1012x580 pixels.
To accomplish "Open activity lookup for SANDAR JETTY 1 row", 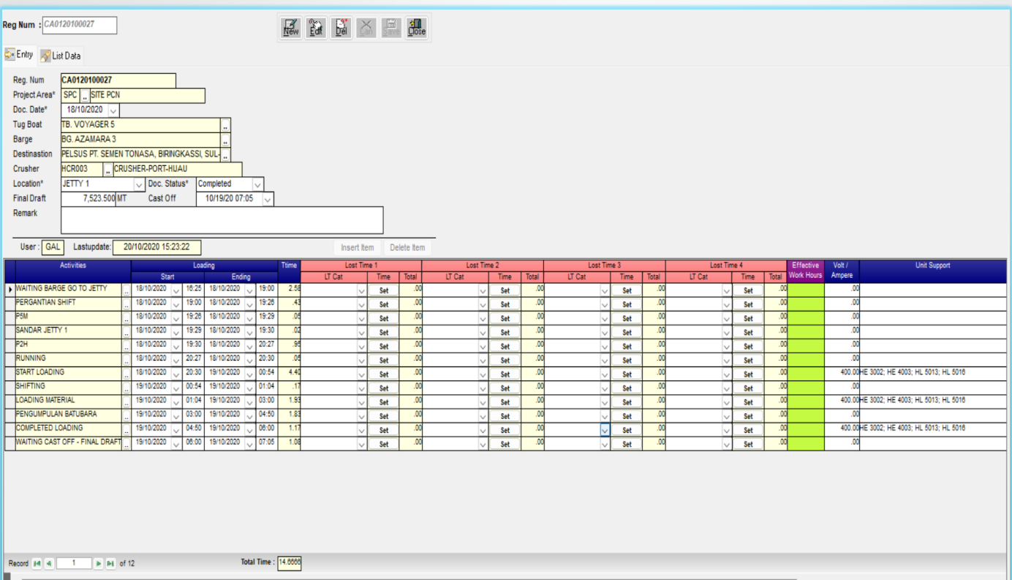I will coord(126,331).
